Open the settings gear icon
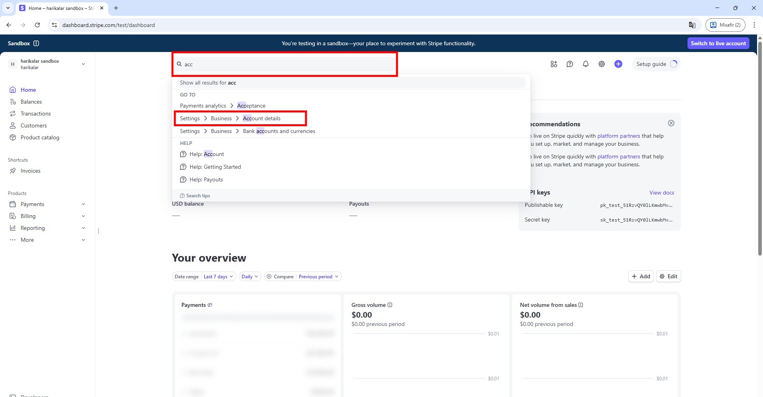Screen dimensions: 763x397 602,64
